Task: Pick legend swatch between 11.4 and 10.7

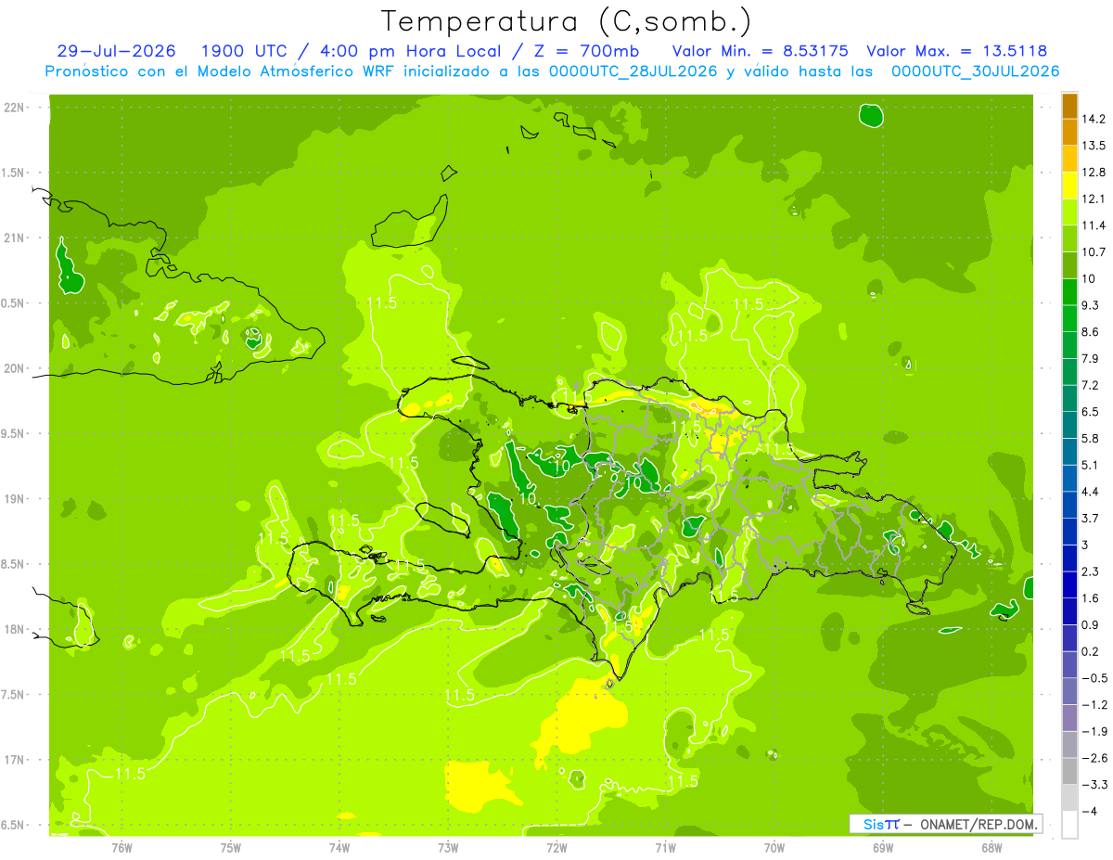Action: [1069, 239]
